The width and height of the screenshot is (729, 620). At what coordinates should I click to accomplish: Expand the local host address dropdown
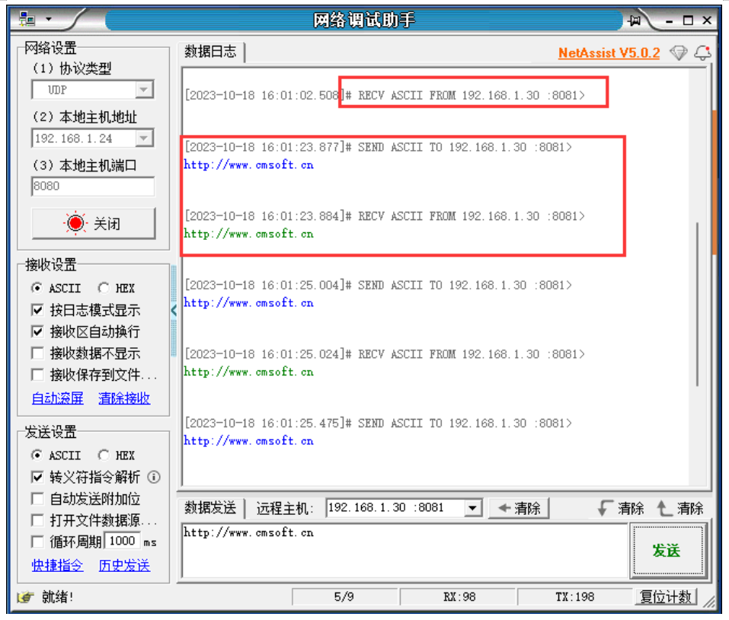click(144, 138)
